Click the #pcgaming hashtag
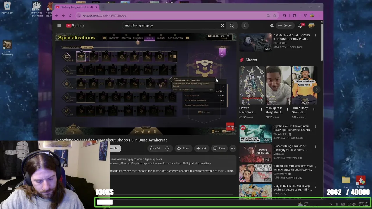The width and height of the screenshot is (372, 209). [137, 159]
